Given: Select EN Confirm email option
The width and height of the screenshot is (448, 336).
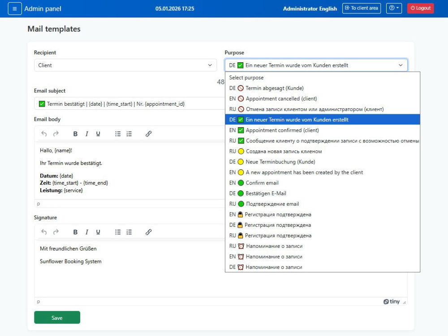Looking at the screenshot, I should point(322,183).
